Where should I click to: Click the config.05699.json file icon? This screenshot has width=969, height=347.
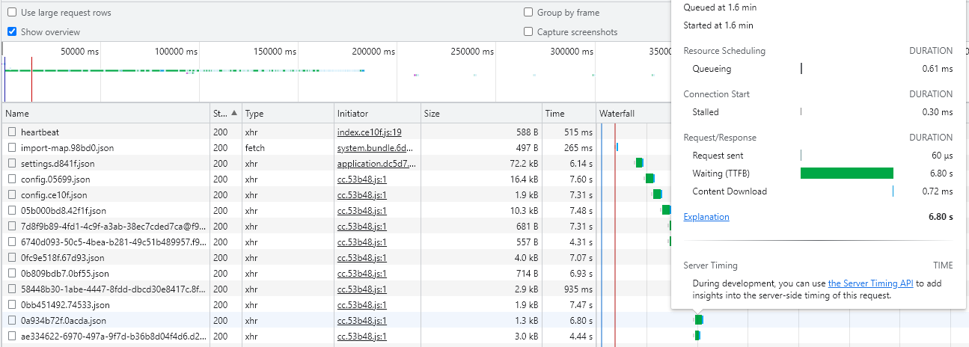click(x=12, y=179)
